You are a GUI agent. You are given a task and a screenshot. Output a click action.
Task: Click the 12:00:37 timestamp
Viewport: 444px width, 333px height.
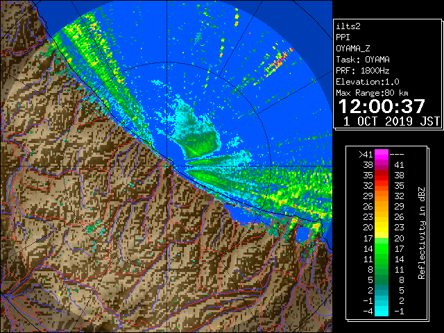coord(382,106)
